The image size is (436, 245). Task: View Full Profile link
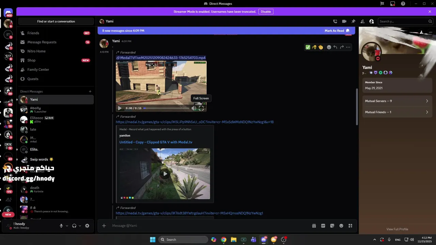coord(397,229)
